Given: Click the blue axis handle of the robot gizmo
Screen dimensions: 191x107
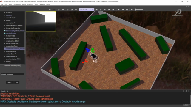Looking at the screenshot, I should (x=87, y=50).
